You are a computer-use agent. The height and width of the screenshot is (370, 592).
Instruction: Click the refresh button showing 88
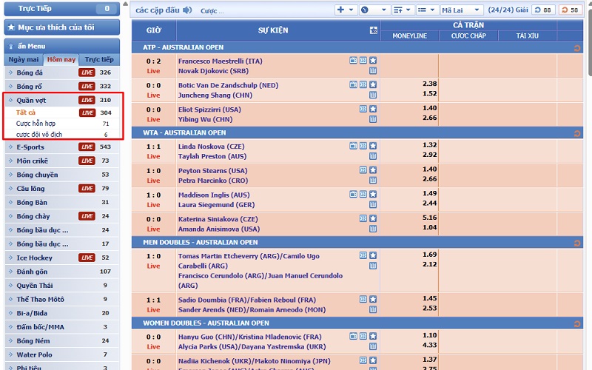click(x=542, y=10)
